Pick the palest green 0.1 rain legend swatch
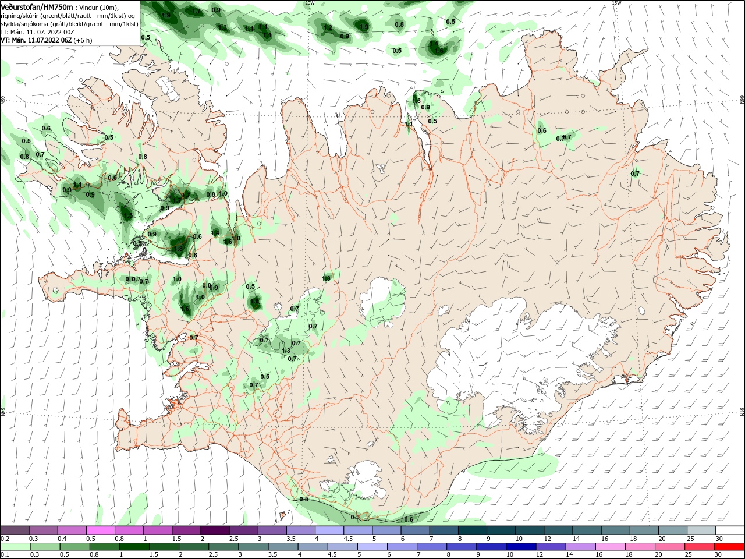 coord(15,547)
